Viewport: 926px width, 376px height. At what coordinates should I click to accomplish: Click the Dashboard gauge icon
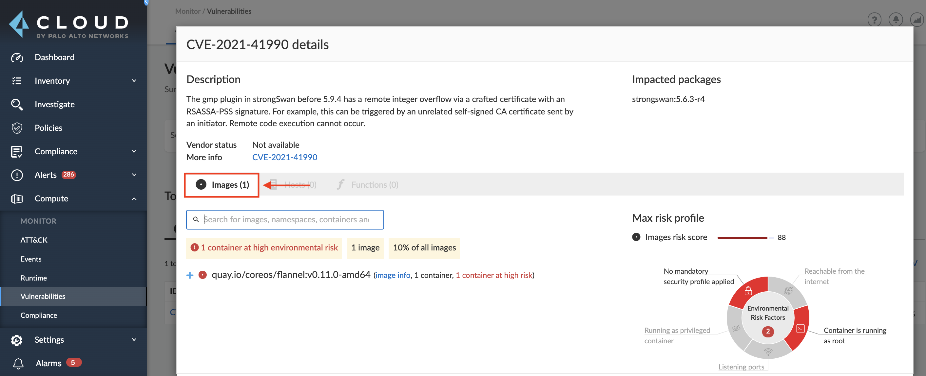pos(17,58)
